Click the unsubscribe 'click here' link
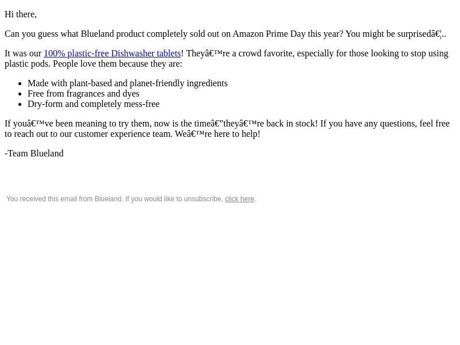 pyautogui.click(x=239, y=199)
